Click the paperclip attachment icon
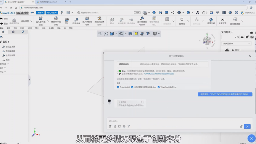 pyautogui.click(x=241, y=127)
